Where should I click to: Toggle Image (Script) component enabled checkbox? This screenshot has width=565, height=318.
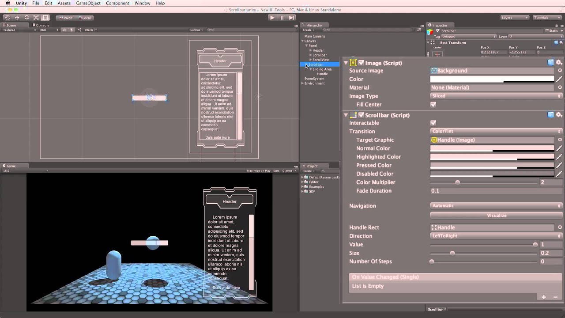point(361,63)
